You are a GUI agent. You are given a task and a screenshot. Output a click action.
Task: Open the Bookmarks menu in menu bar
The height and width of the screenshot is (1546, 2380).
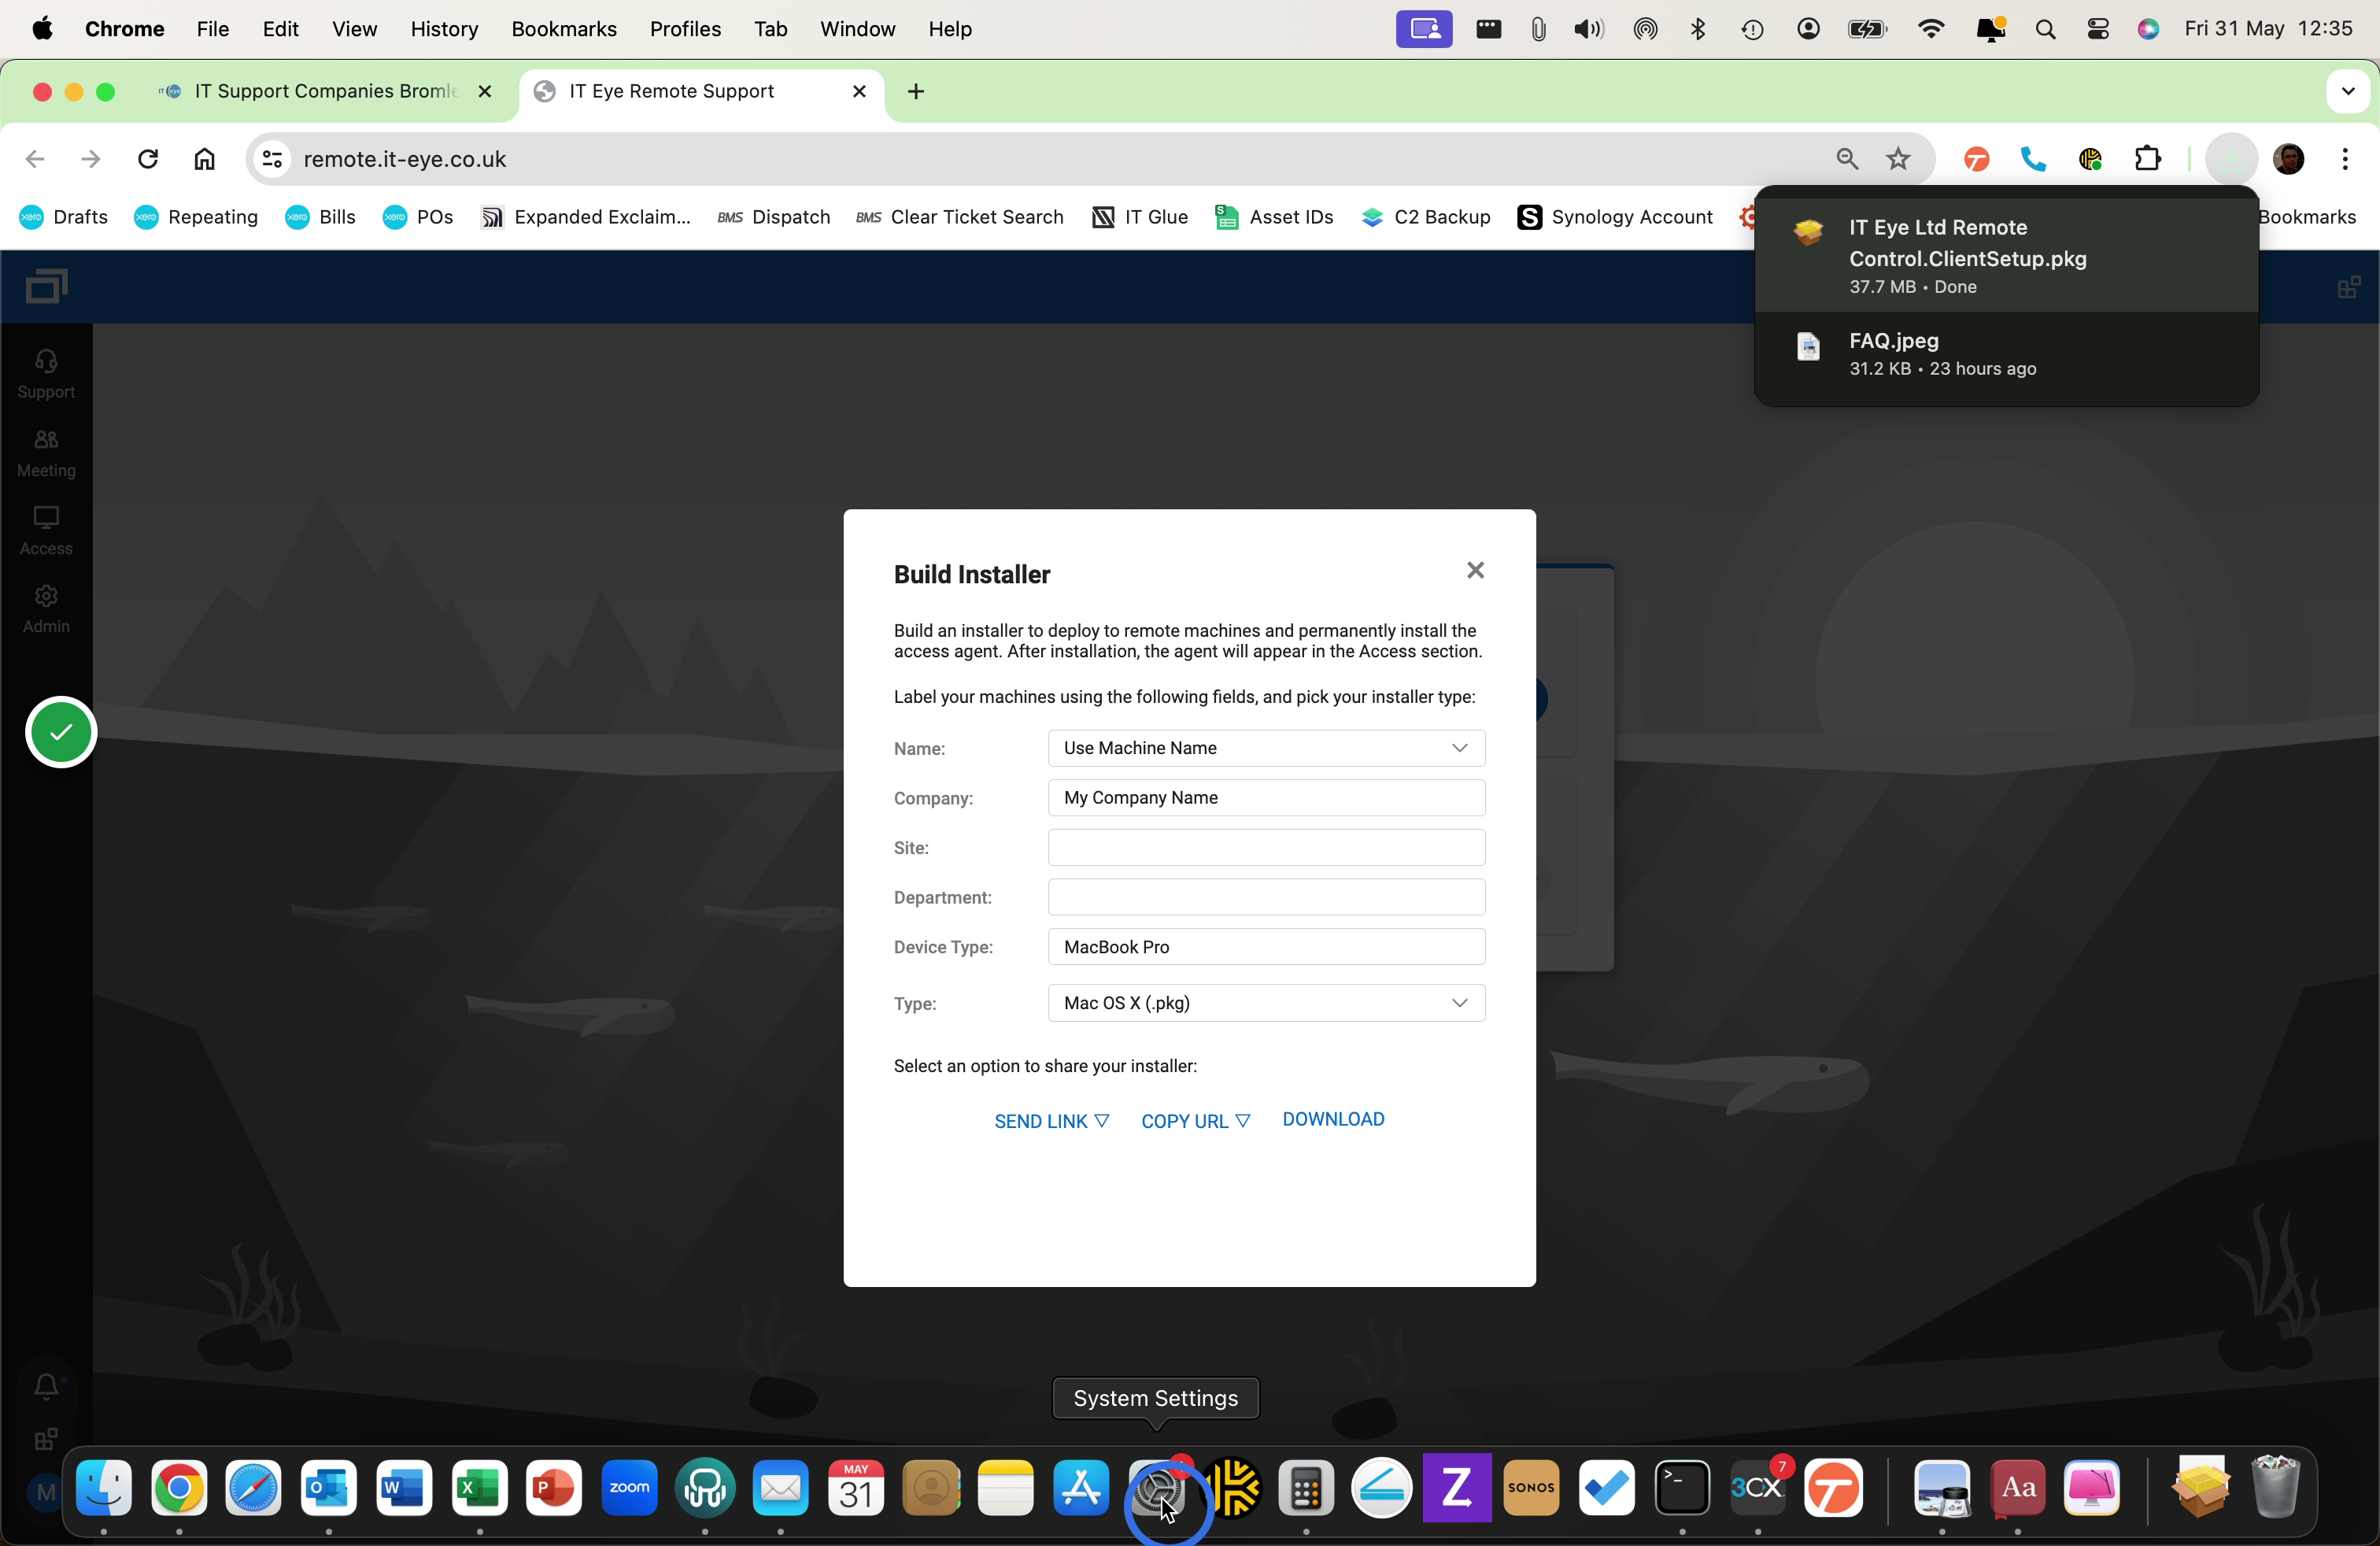click(563, 29)
